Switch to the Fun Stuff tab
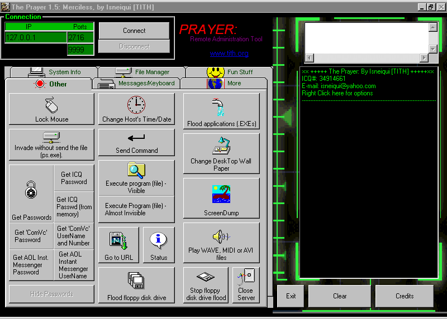This screenshot has height=319, width=447. [x=229, y=72]
